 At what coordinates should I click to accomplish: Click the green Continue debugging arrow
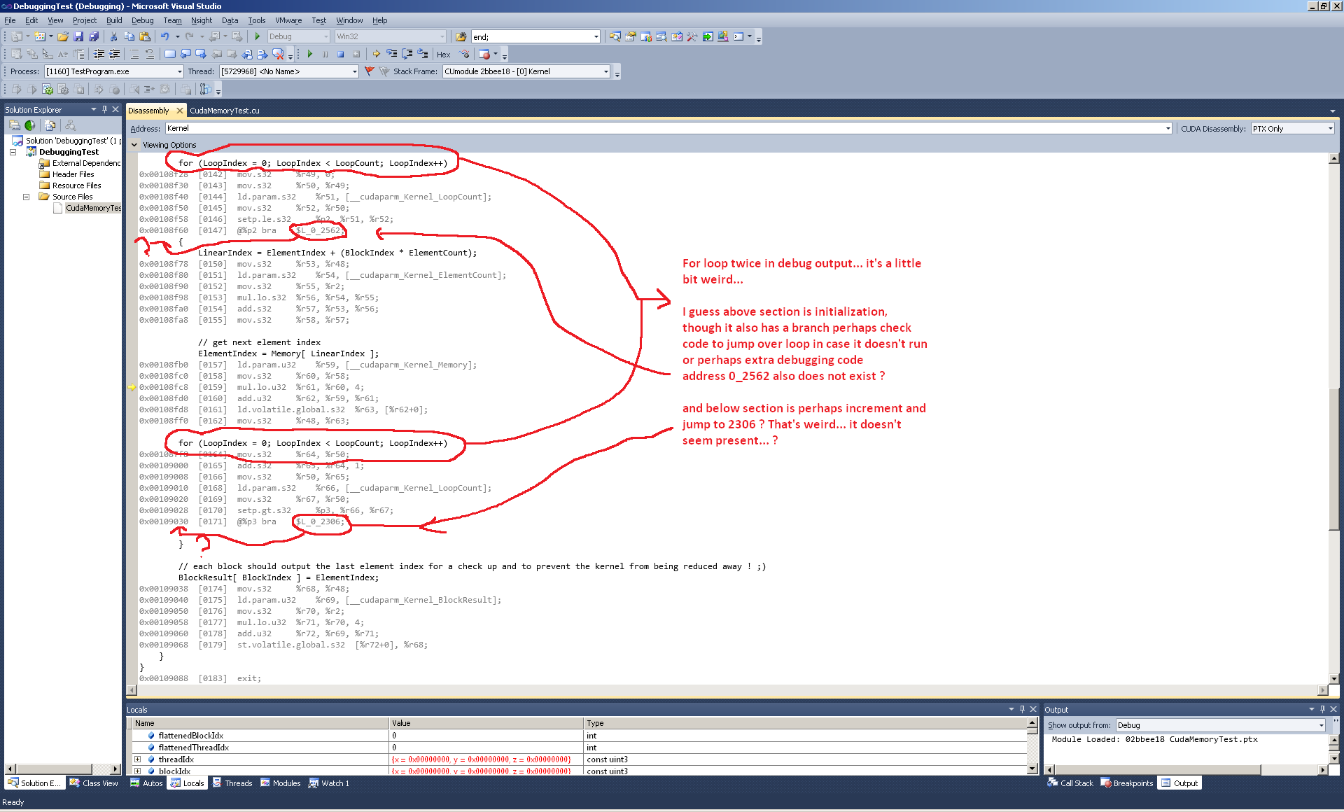[310, 54]
